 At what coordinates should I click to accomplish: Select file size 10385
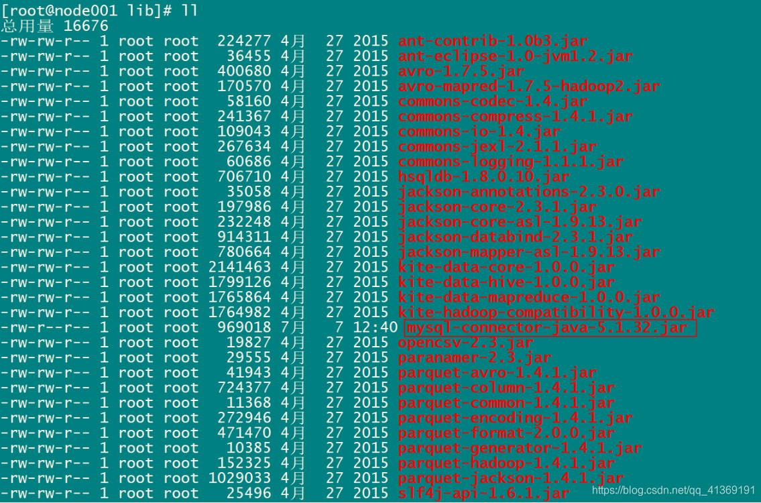pyautogui.click(x=249, y=448)
